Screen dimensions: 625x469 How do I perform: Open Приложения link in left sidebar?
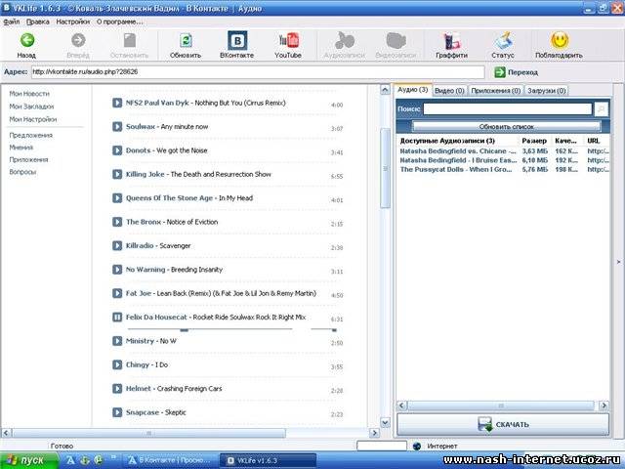(x=28, y=159)
